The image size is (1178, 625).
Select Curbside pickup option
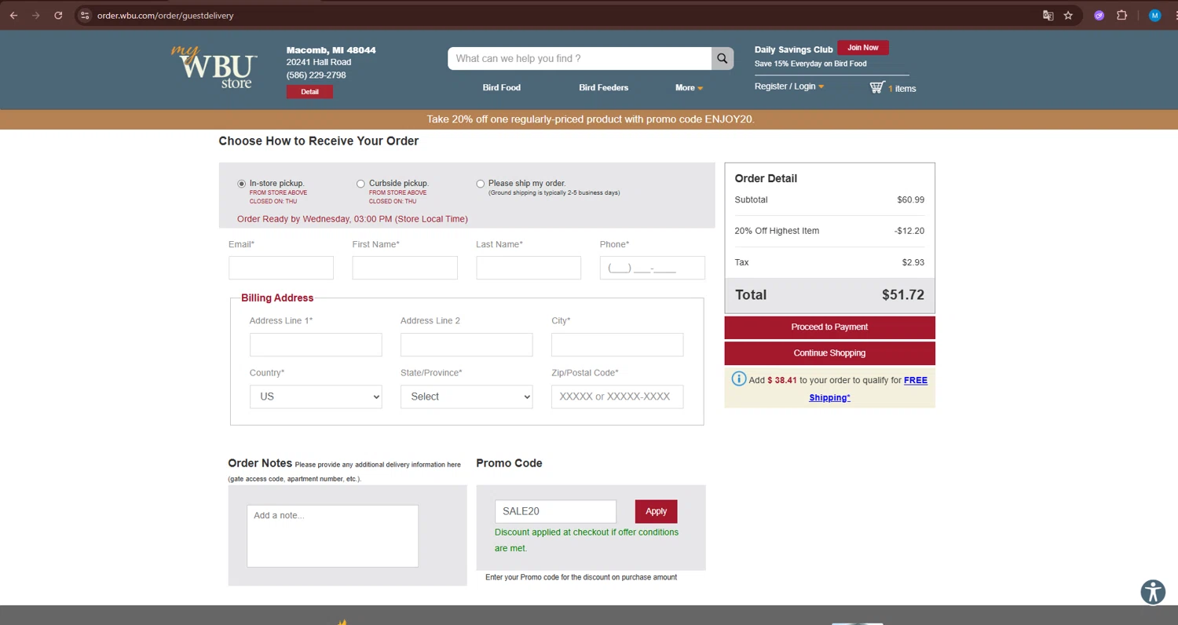[361, 184]
